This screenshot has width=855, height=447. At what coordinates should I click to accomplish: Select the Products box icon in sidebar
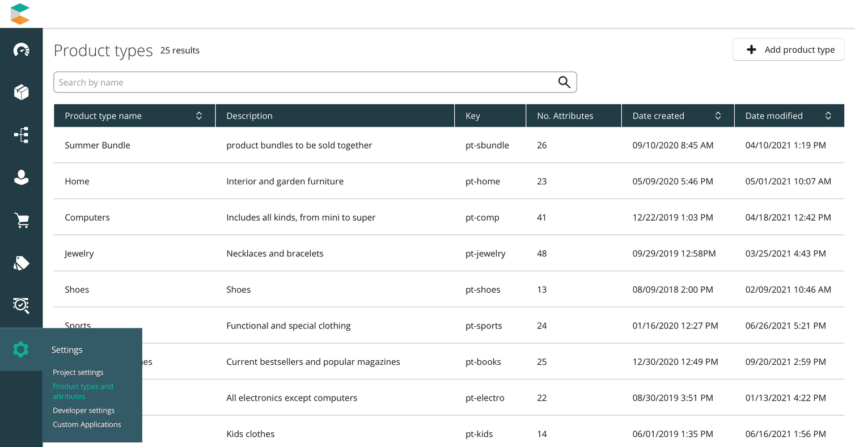[21, 92]
